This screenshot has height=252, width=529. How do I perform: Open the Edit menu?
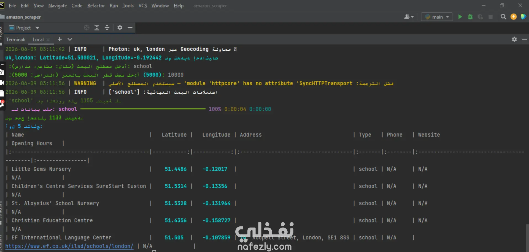click(25, 5)
